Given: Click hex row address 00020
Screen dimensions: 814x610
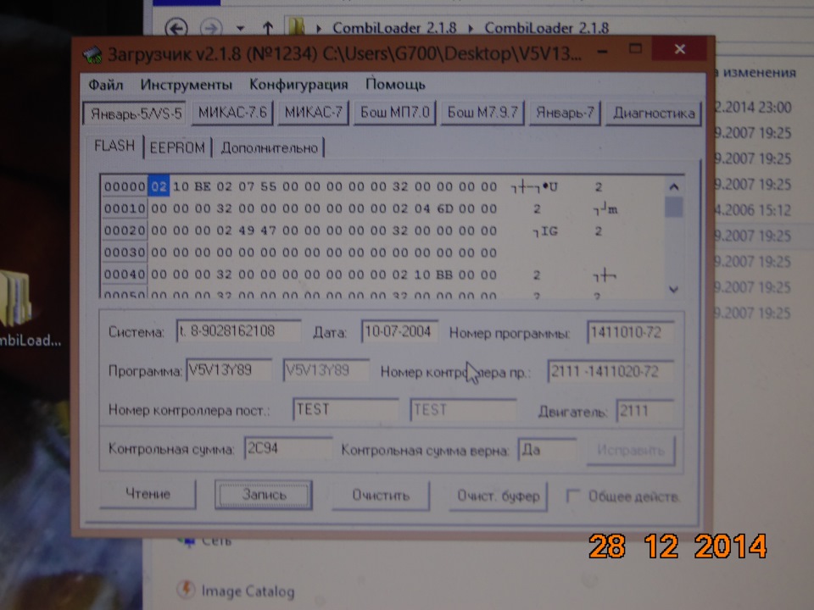Looking at the screenshot, I should coord(125,230).
